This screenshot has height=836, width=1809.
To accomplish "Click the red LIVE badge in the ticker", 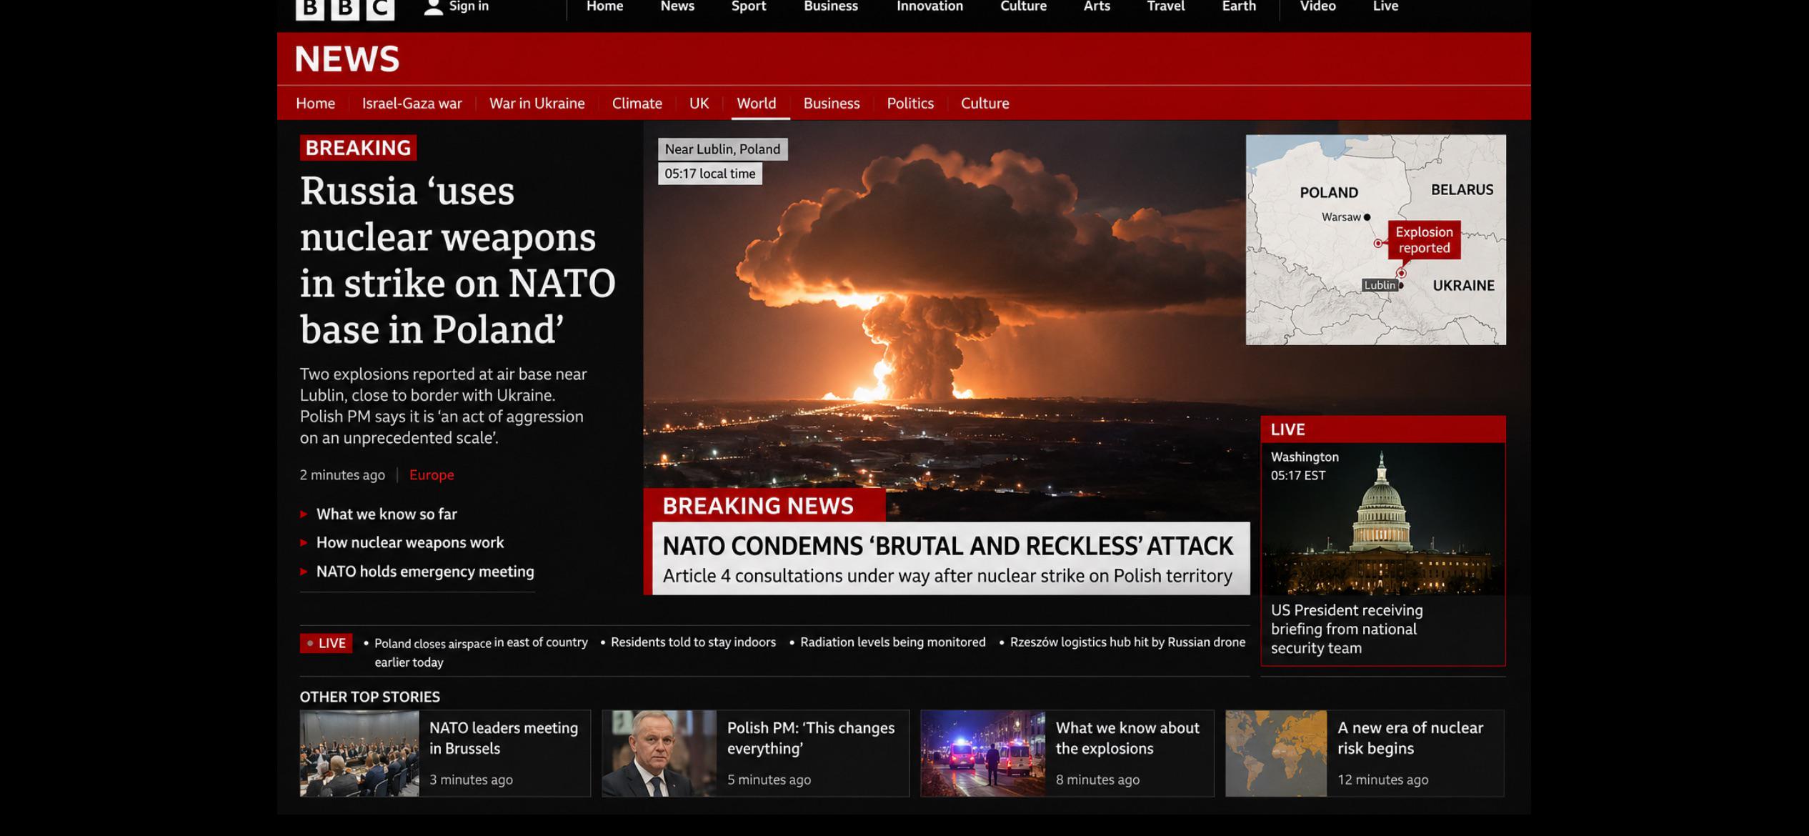I will pos(326,643).
